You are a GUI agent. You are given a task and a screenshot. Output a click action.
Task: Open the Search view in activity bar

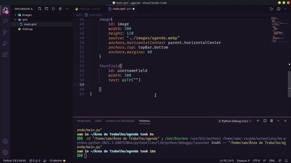tap(5, 21)
